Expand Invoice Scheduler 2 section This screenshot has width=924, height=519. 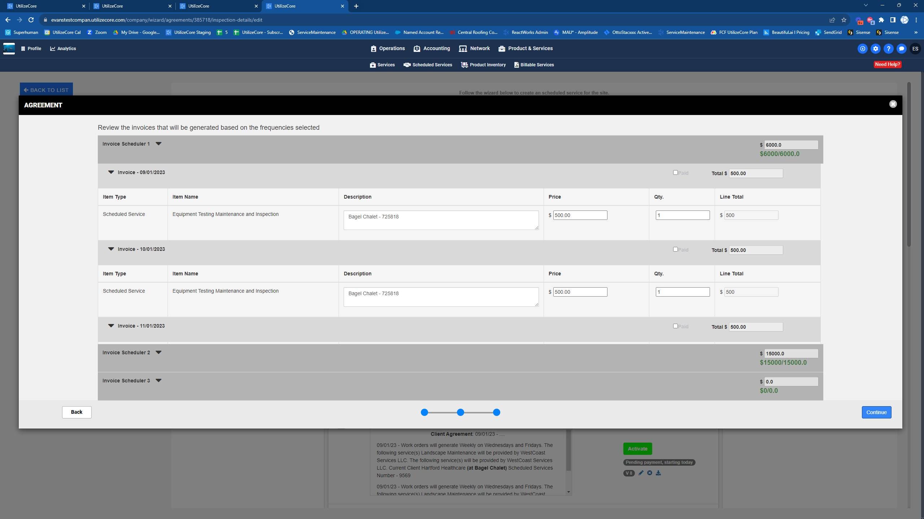[x=158, y=352]
